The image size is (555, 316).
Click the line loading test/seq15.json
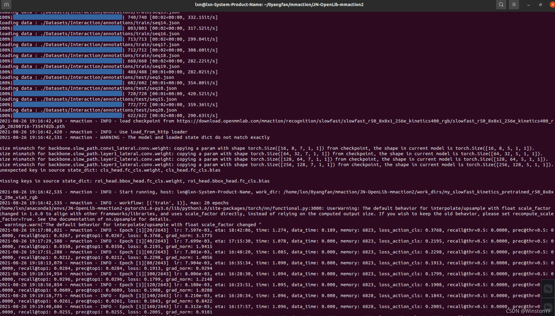pos(88,99)
